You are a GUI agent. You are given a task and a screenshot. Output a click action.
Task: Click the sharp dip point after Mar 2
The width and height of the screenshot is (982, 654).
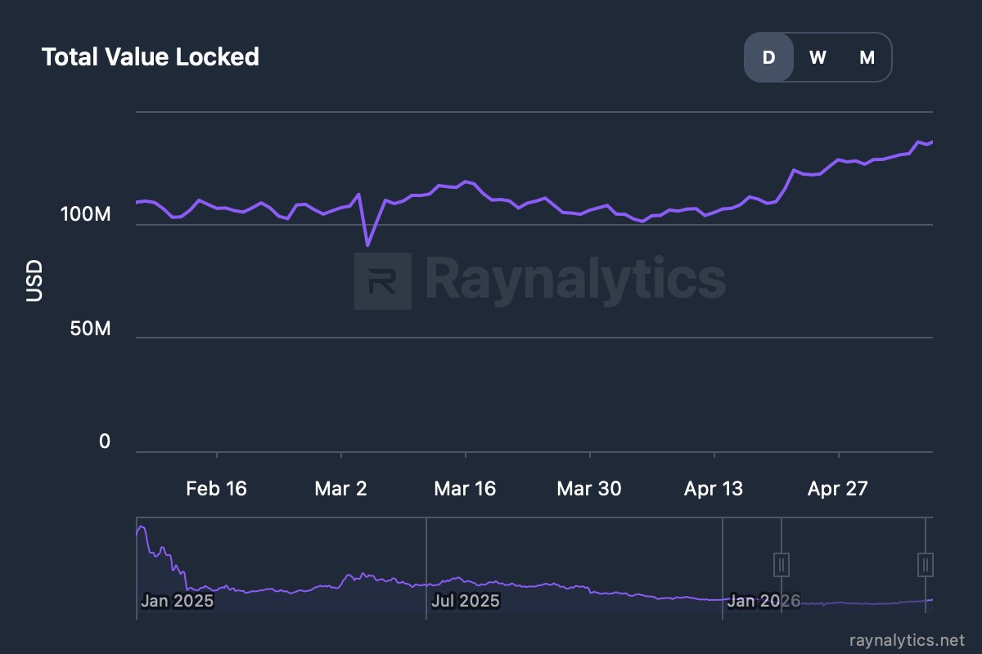tap(368, 245)
